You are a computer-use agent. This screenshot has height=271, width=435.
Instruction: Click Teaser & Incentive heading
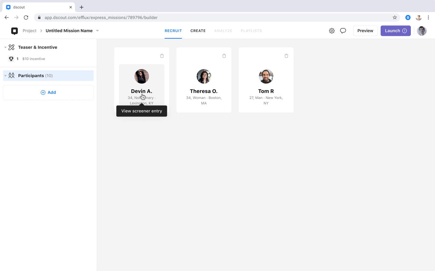point(37,47)
